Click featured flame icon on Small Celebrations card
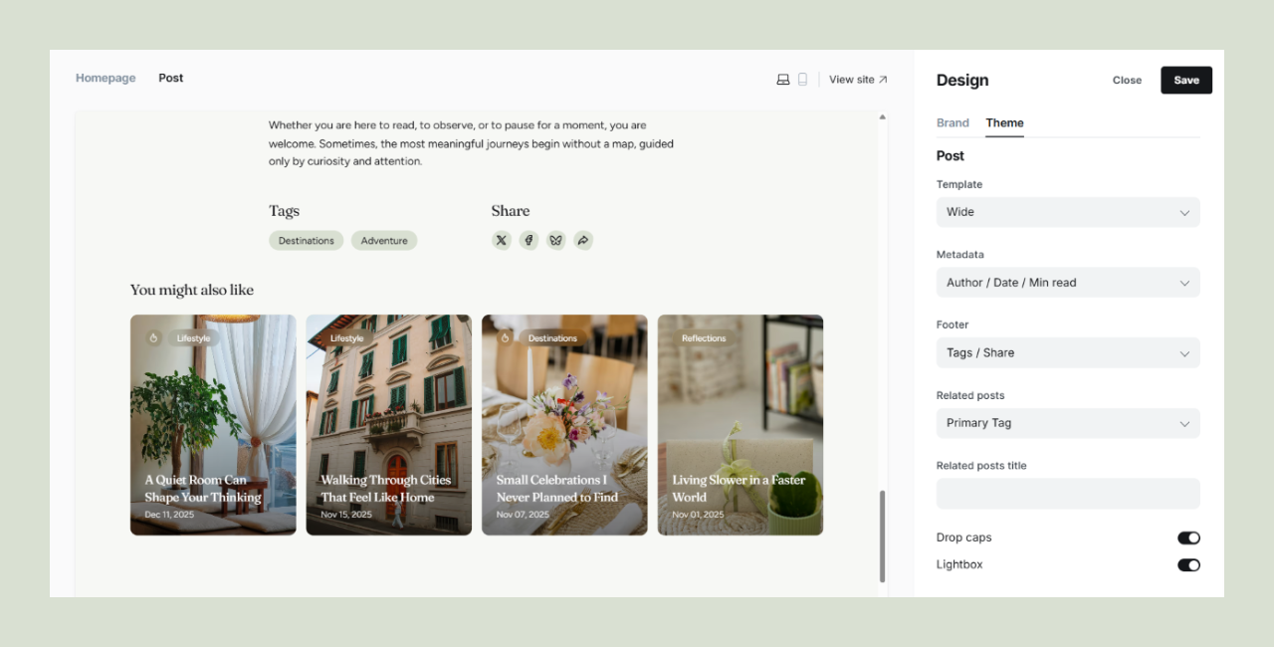The image size is (1274, 647). [505, 338]
